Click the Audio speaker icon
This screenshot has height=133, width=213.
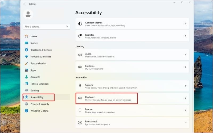80,55
